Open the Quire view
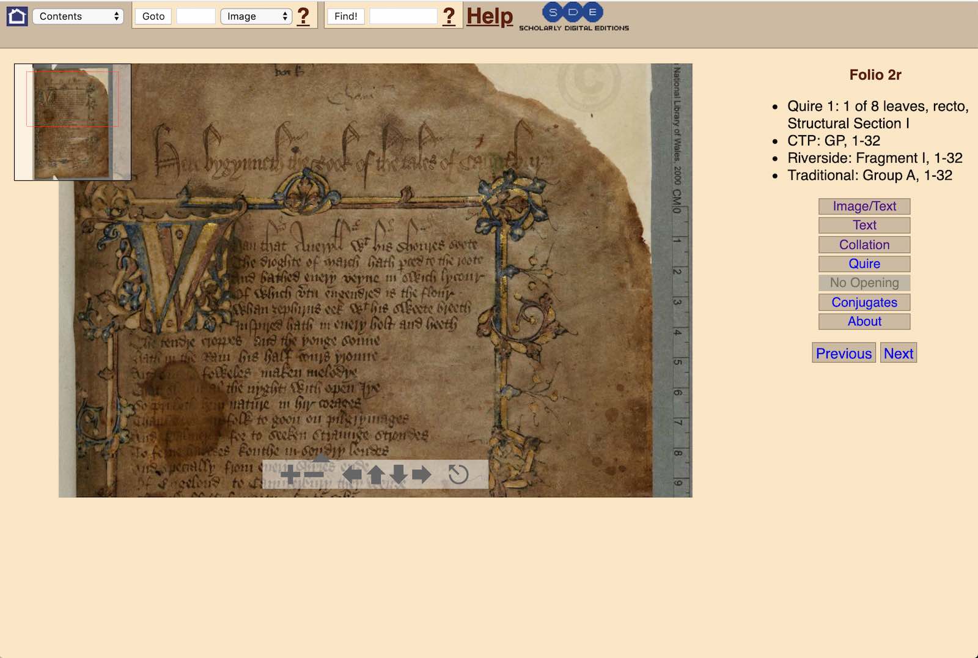Screen dimensions: 978x658 coord(864,264)
